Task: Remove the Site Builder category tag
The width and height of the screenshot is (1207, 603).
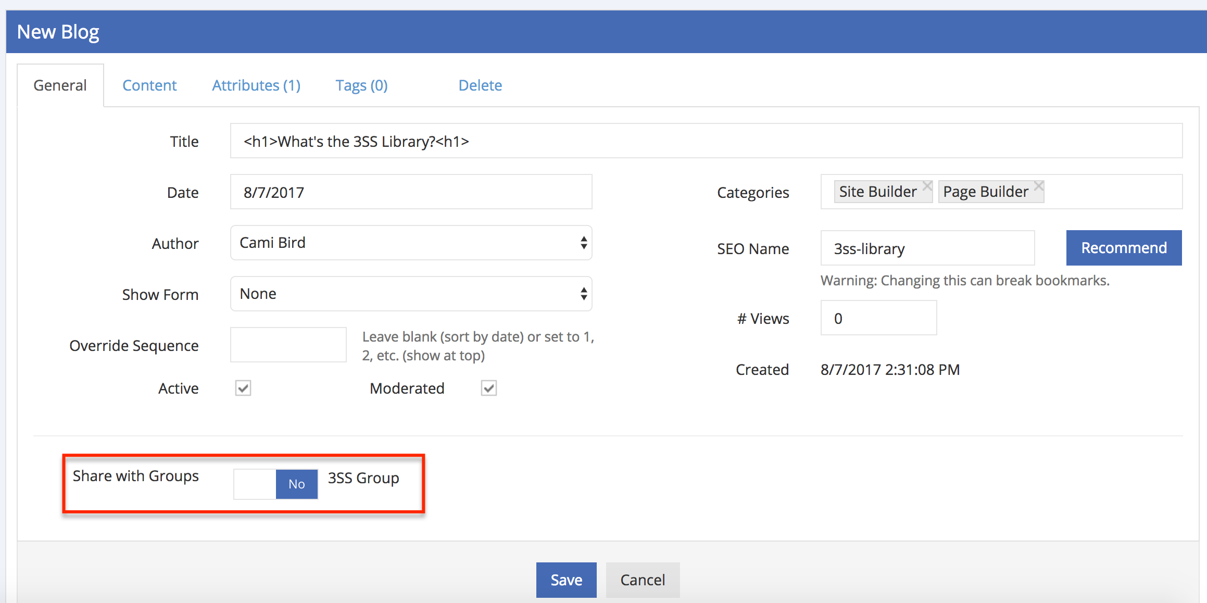Action: pos(927,186)
